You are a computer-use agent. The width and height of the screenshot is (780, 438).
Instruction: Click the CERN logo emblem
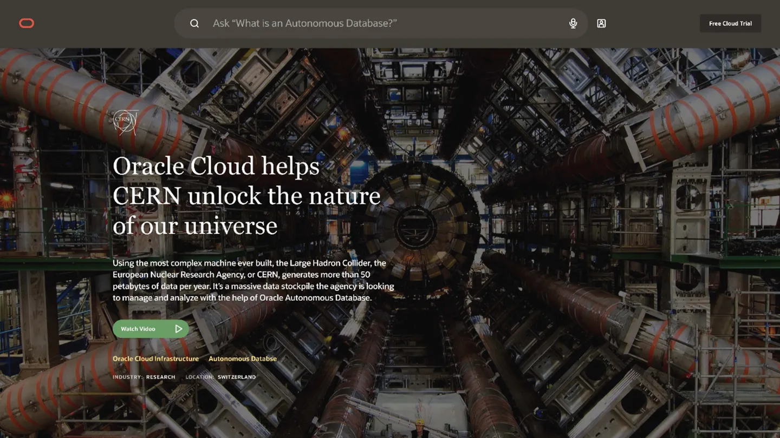coord(125,122)
